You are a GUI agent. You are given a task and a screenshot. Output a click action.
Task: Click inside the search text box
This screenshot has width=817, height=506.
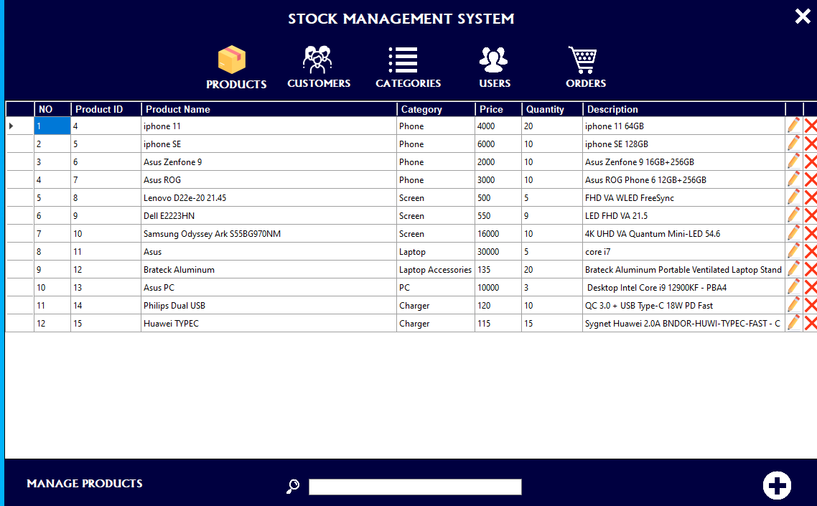pyautogui.click(x=415, y=487)
